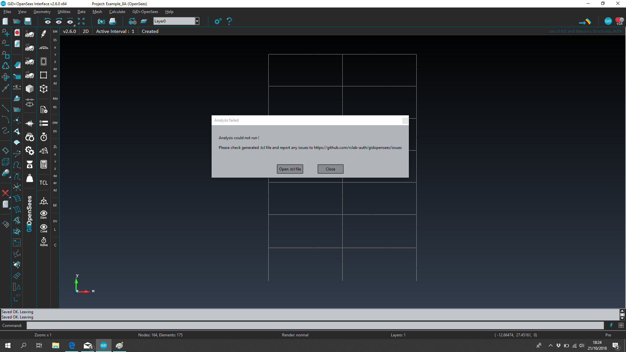Image resolution: width=626 pixels, height=352 pixels.
Task: Toggle the Cond visibility eye icon
Action: 43,227
